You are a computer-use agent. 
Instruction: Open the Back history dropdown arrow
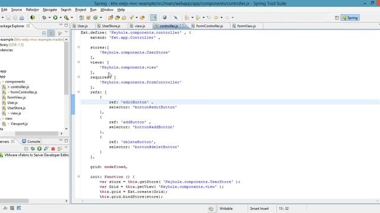point(221,18)
